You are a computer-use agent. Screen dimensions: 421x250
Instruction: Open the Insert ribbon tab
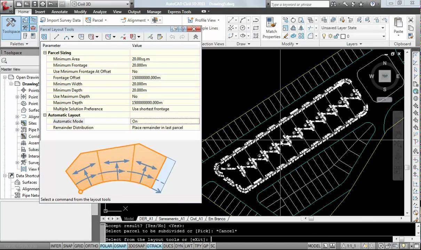(x=40, y=12)
